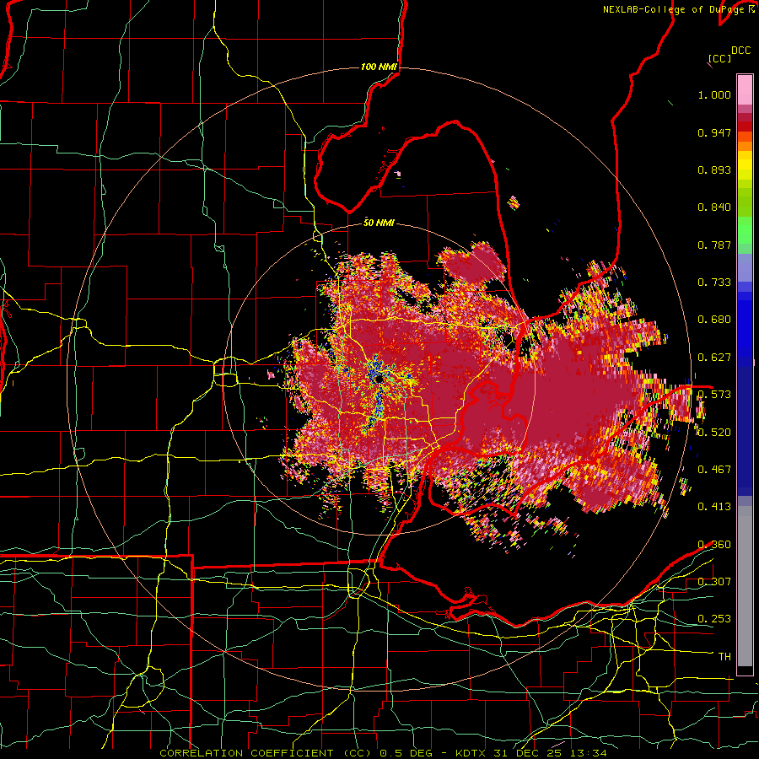Select the 0.733 color scale value

click(x=714, y=283)
